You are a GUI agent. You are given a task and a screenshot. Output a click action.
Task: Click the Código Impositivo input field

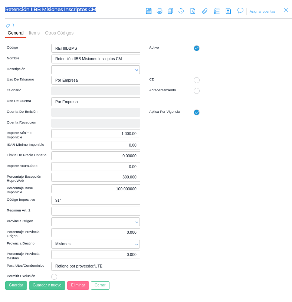tap(96, 200)
